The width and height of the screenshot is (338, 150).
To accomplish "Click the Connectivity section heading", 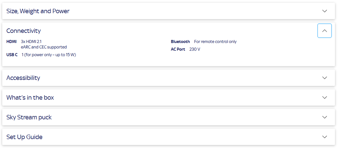I will pos(23,31).
